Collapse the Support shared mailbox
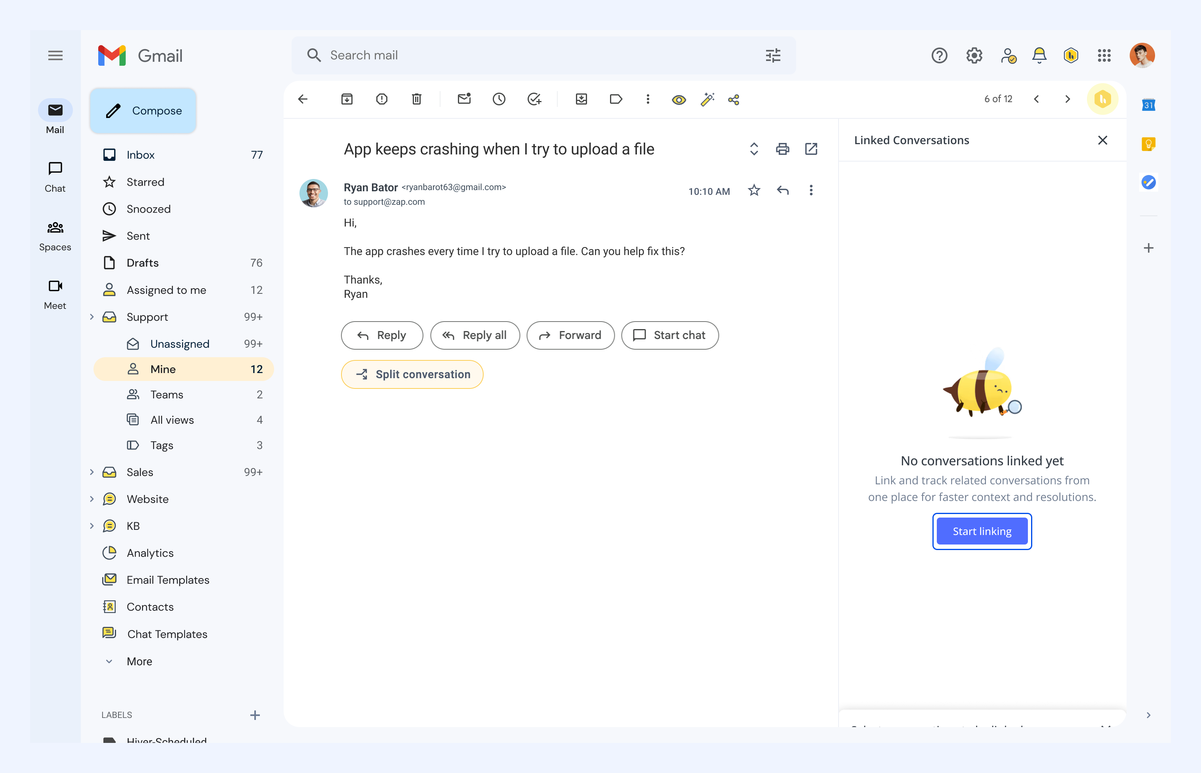 [92, 317]
